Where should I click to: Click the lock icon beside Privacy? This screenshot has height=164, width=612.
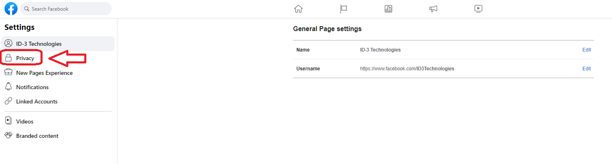click(8, 58)
